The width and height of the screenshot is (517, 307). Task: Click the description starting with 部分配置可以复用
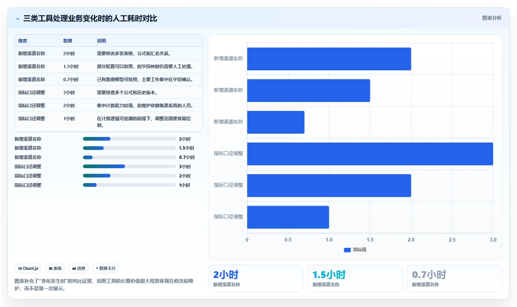tap(145, 67)
